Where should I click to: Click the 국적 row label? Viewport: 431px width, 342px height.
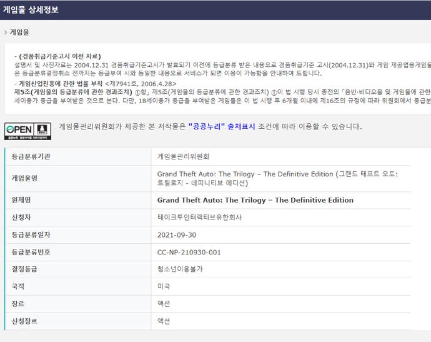pos(18,286)
